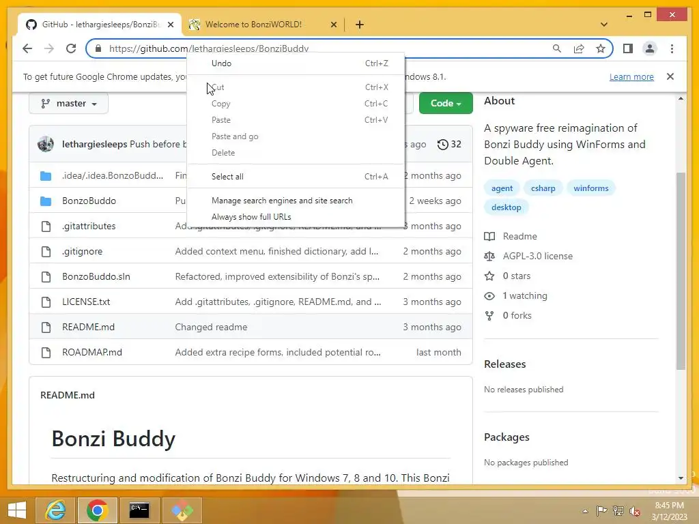The image size is (699, 524).
Task: Click the magnifier search icon in address bar
Action: pyautogui.click(x=557, y=48)
